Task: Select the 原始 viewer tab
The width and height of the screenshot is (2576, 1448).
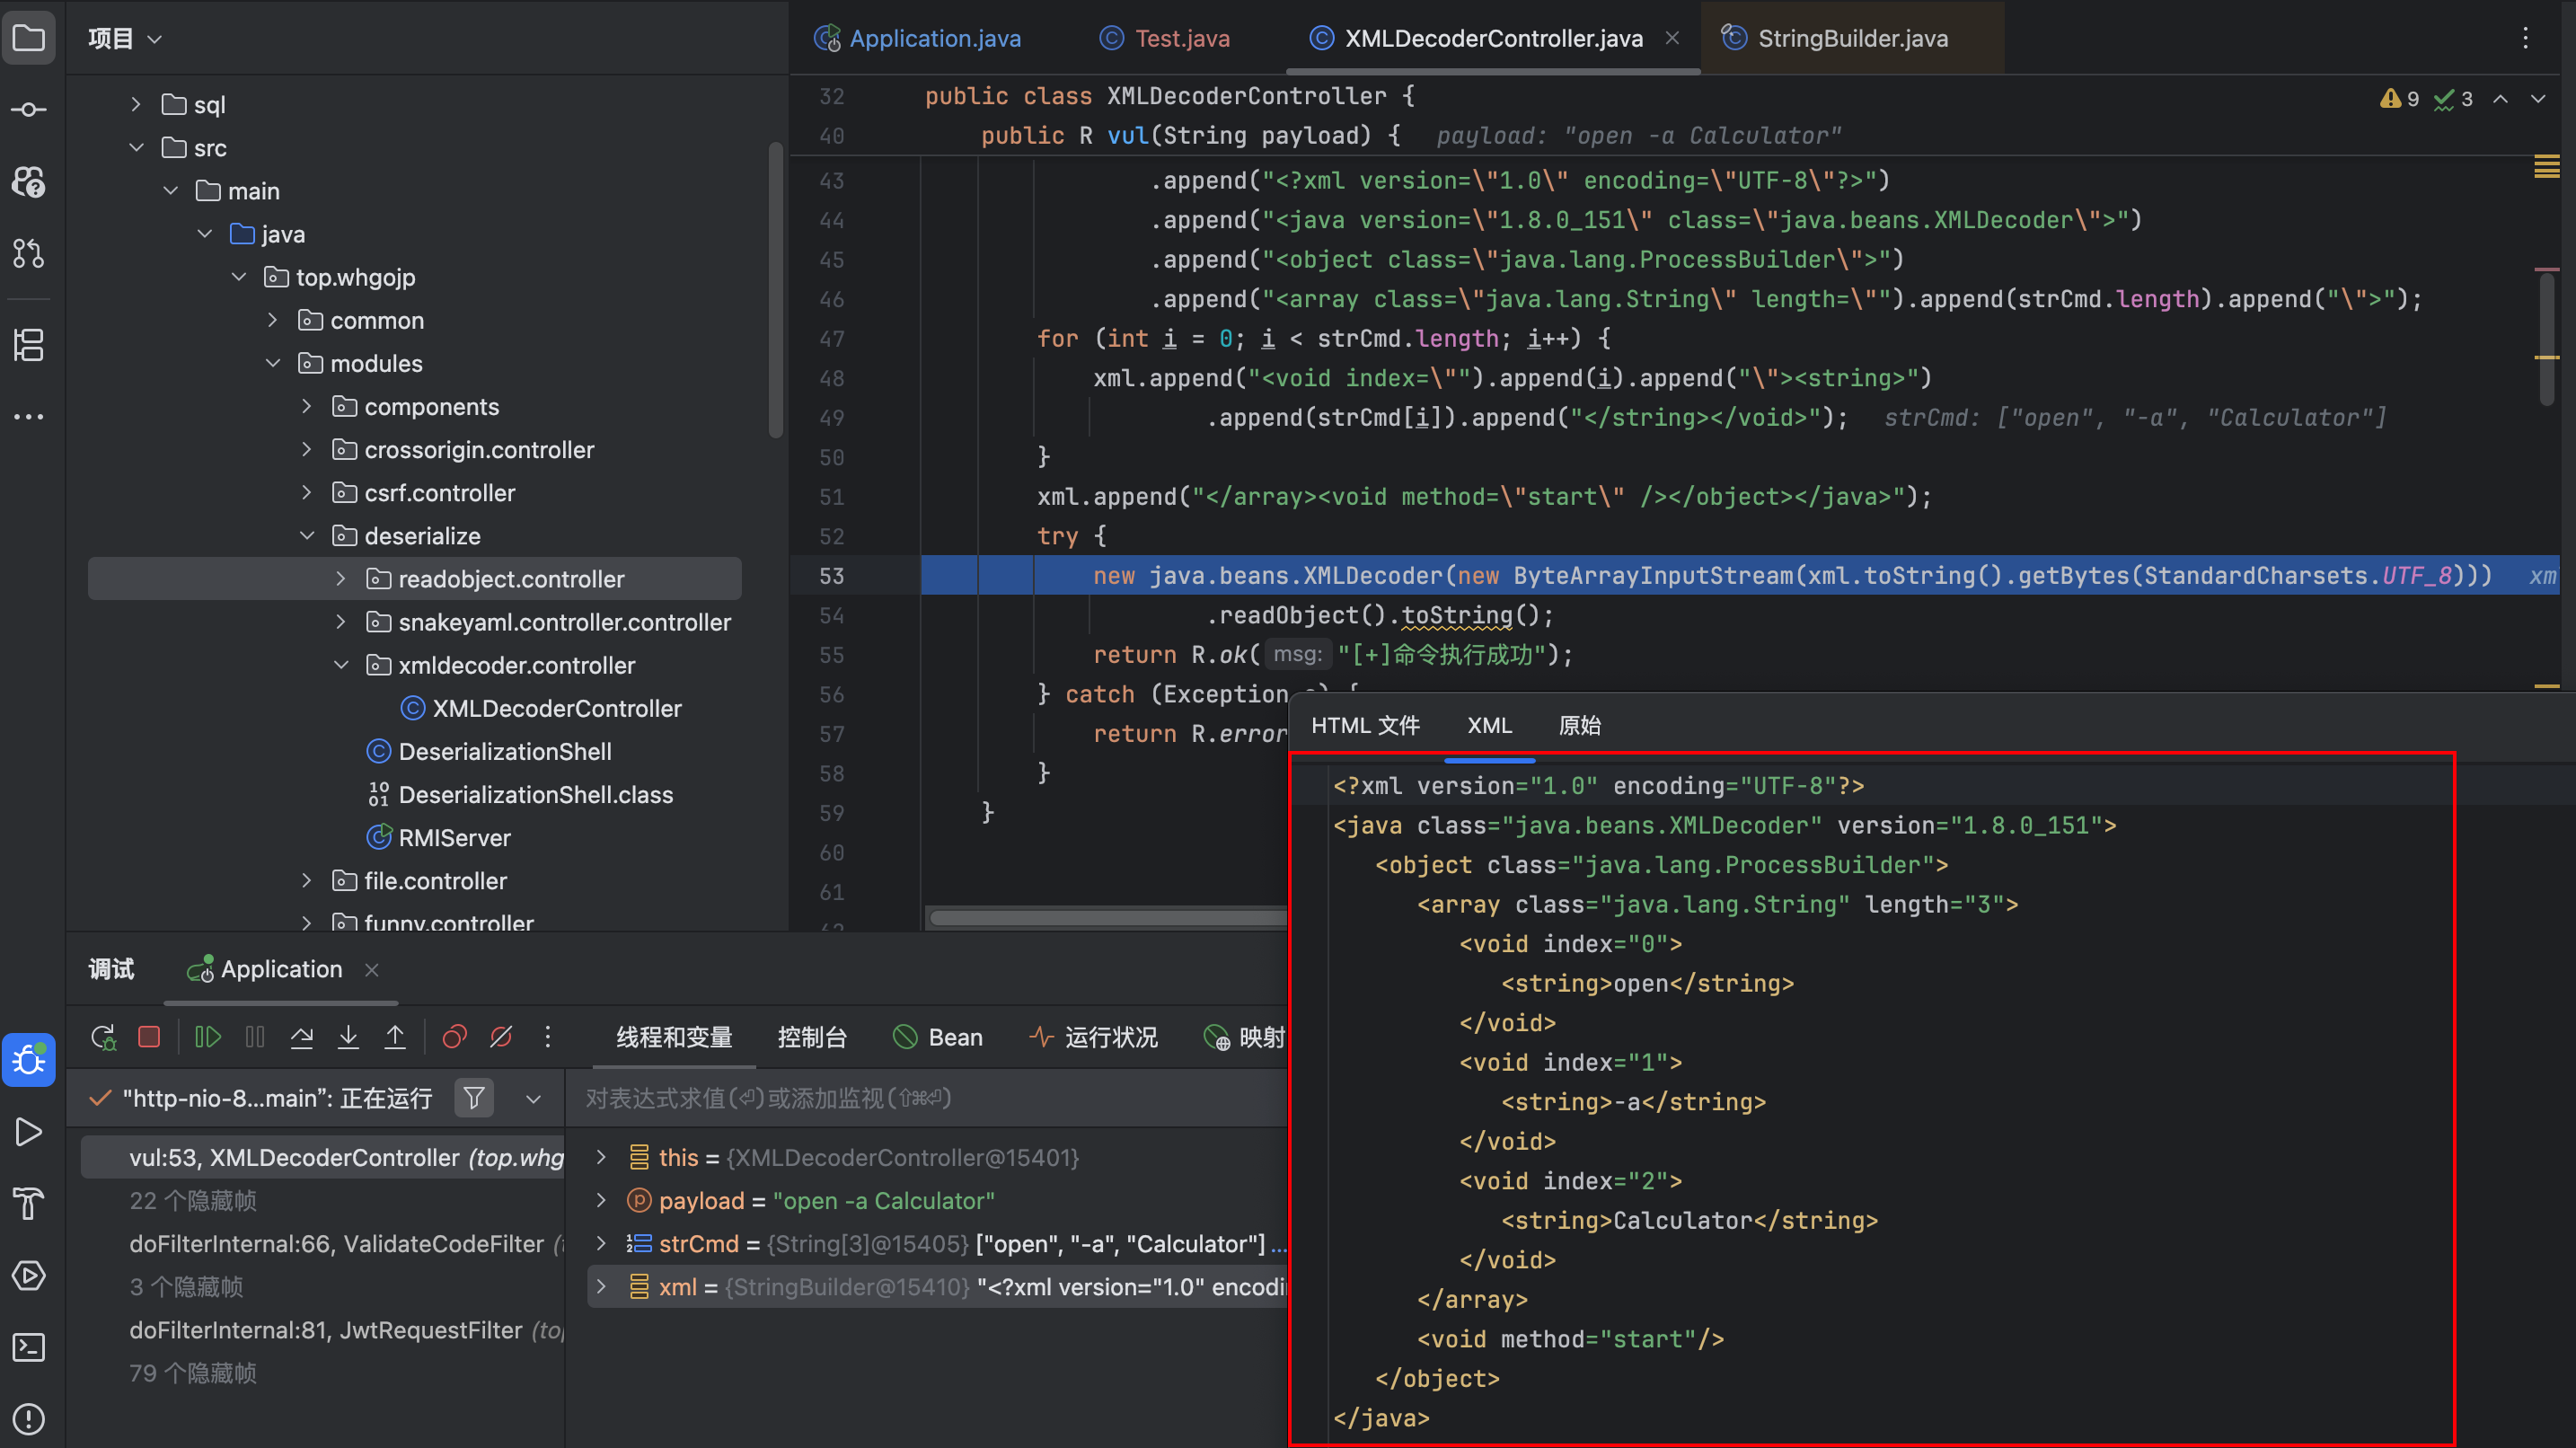Action: [x=1580, y=726]
